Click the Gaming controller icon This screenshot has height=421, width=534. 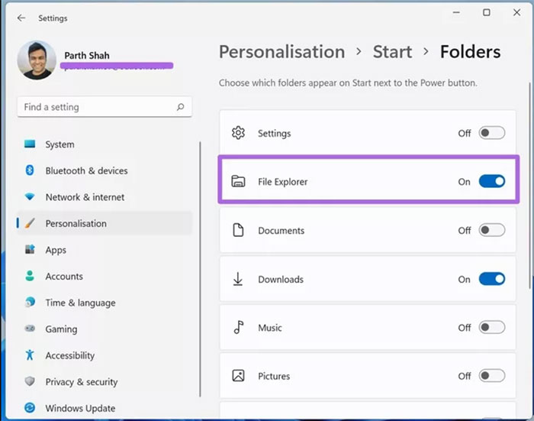pyautogui.click(x=30, y=329)
